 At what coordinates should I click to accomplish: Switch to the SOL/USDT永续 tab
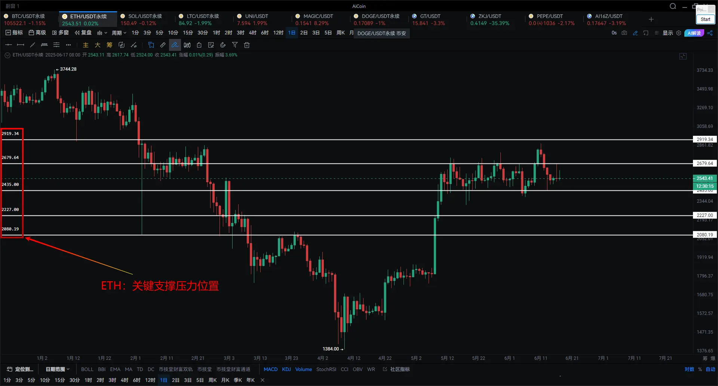146,19
